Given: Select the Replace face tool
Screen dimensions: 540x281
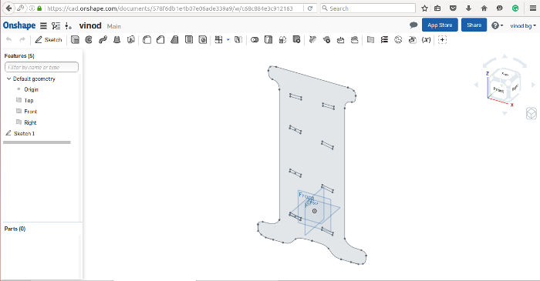Looking at the screenshot, I should (354, 40).
